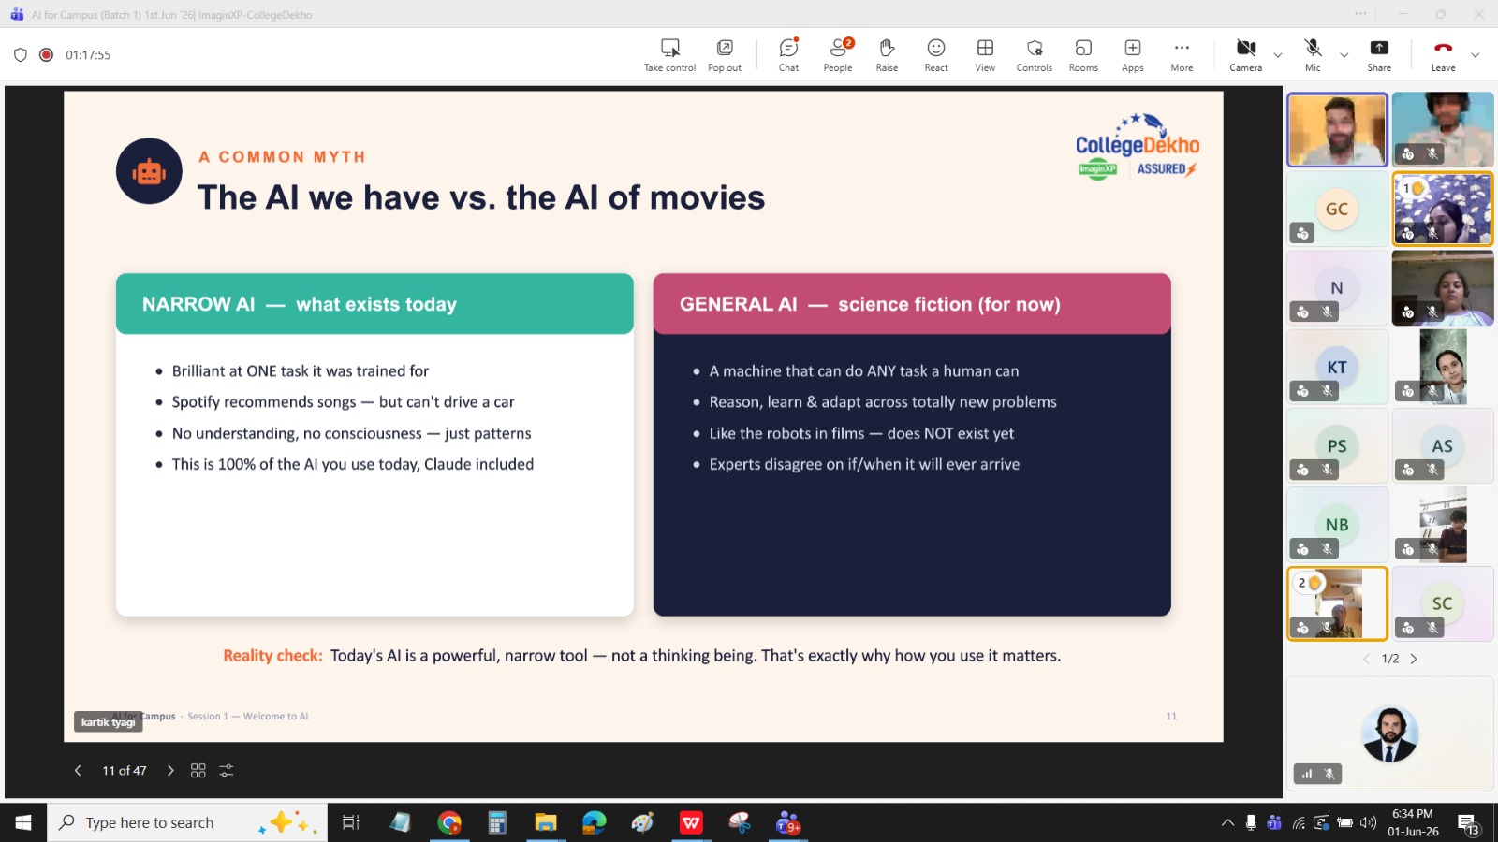Open the View layout options
Screen dimensions: 1498x842
[985, 55]
